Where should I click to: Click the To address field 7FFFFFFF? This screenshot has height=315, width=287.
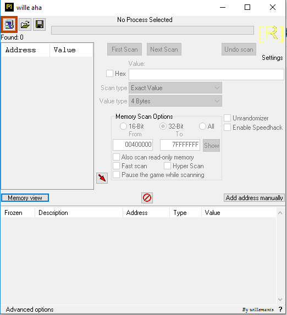(180, 145)
